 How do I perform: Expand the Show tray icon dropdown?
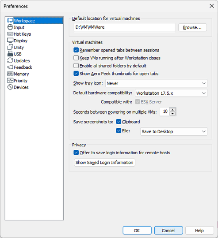[156, 83]
